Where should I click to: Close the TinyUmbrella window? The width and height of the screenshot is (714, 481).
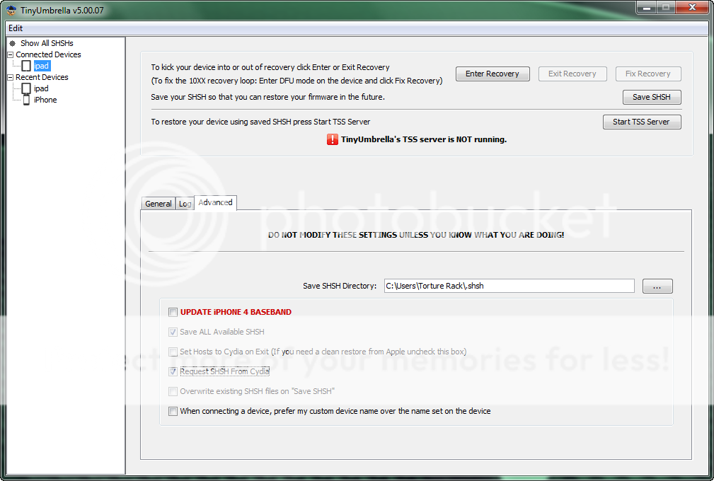click(692, 7)
